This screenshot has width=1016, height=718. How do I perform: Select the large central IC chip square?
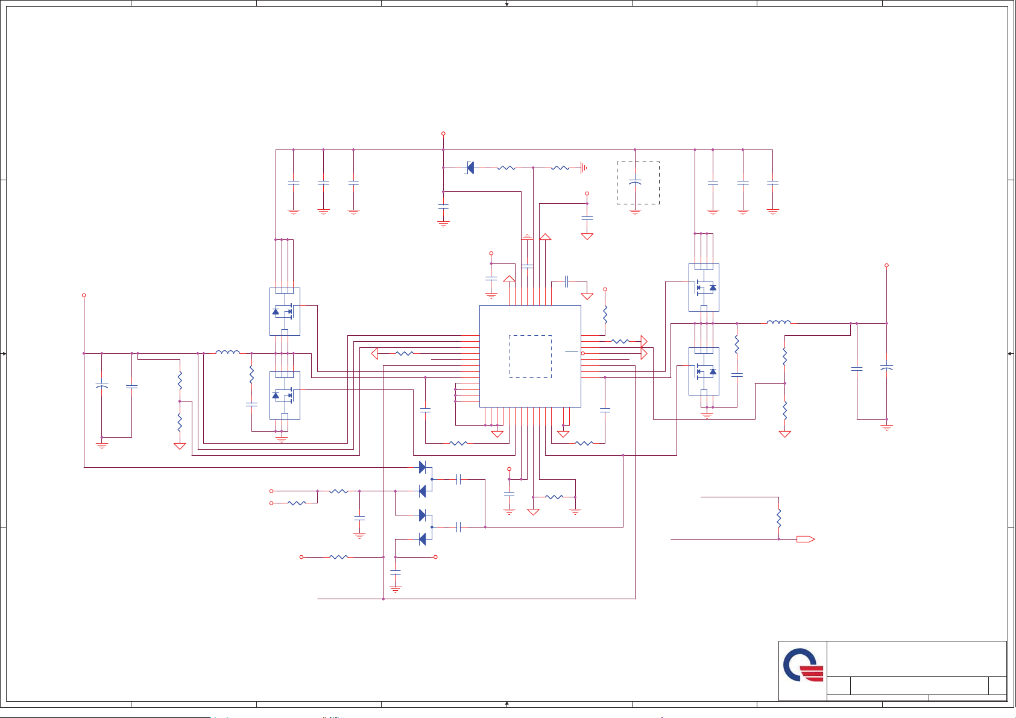click(x=530, y=356)
